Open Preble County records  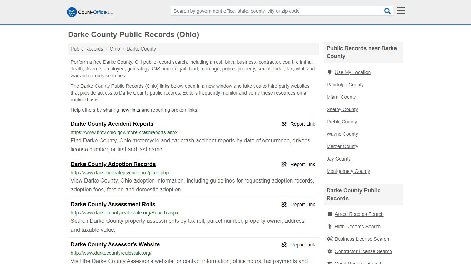point(342,122)
